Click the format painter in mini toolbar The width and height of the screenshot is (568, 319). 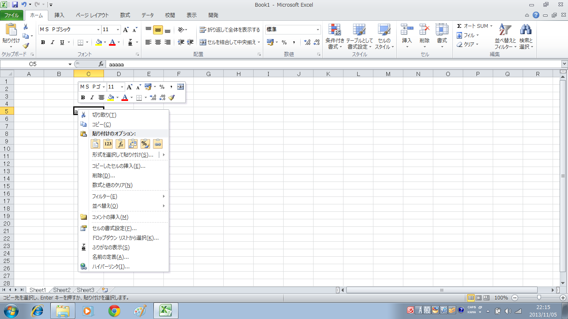172,98
